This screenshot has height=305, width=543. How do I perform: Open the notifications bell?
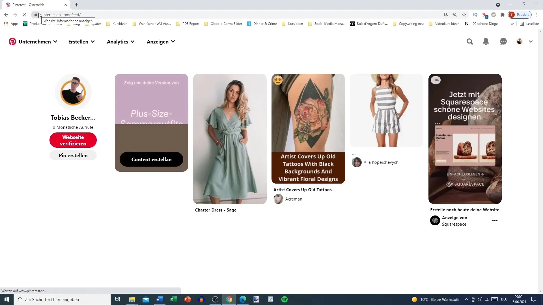pyautogui.click(x=486, y=42)
